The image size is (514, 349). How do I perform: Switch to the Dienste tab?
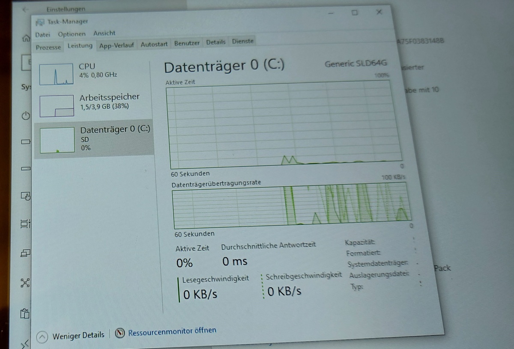243,41
